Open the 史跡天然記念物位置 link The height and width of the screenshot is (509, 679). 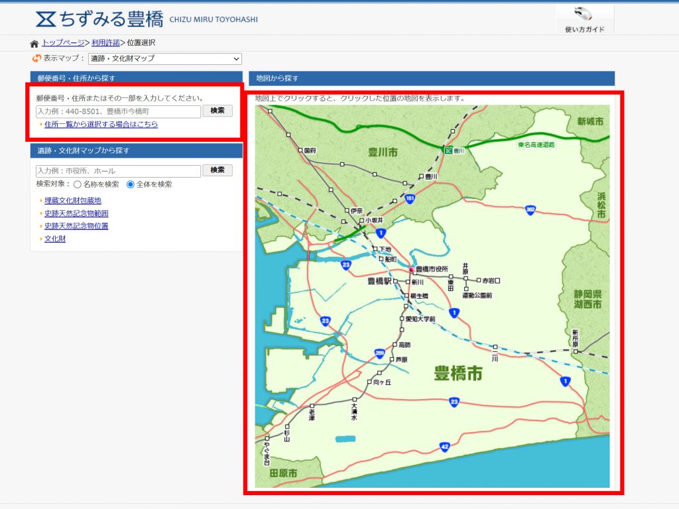[x=76, y=226]
